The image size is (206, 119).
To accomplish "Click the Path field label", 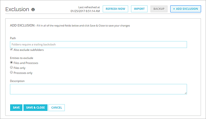I will (13, 38).
